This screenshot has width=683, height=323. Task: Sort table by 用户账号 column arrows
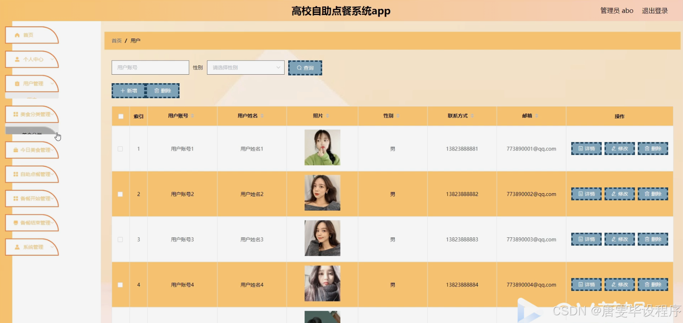(x=192, y=116)
